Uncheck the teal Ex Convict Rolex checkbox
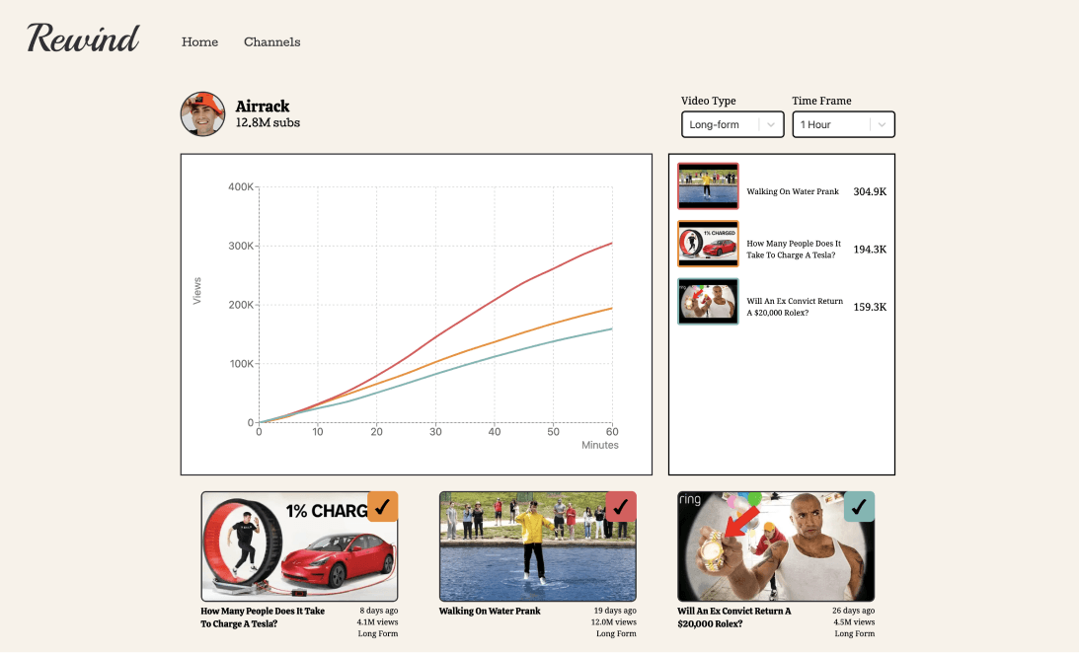This screenshot has height=653, width=1079. click(x=859, y=507)
